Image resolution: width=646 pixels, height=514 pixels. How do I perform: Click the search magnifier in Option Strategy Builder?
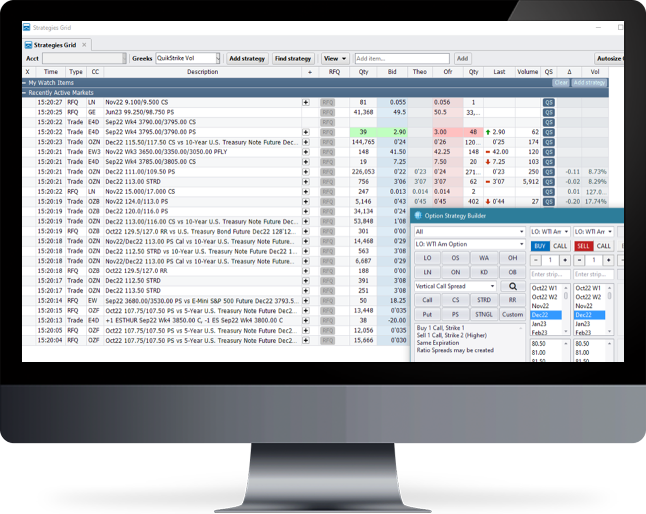[512, 286]
